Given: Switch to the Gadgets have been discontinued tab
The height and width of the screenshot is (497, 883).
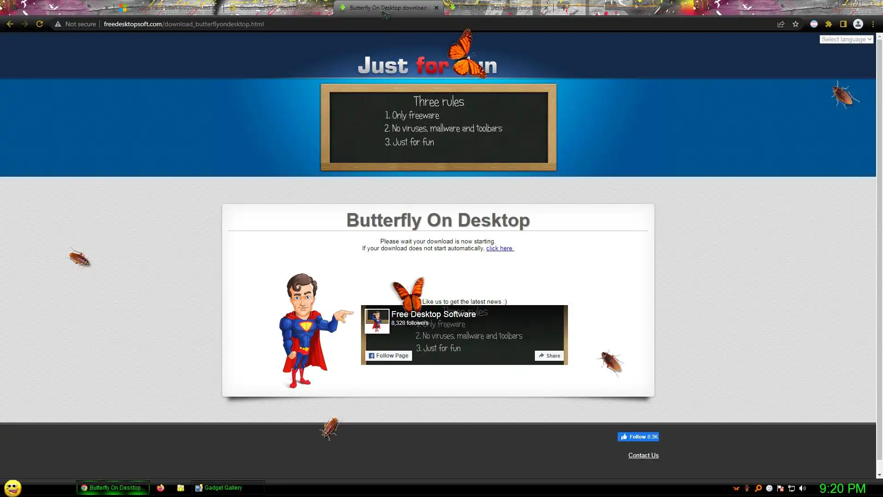Looking at the screenshot, I should pyautogui.click(x=168, y=8).
